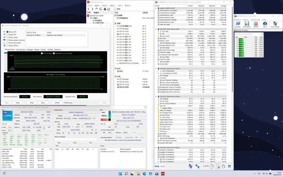
Task: Open the Monitoring menu in HWiNFO64
Action: coord(255,19)
